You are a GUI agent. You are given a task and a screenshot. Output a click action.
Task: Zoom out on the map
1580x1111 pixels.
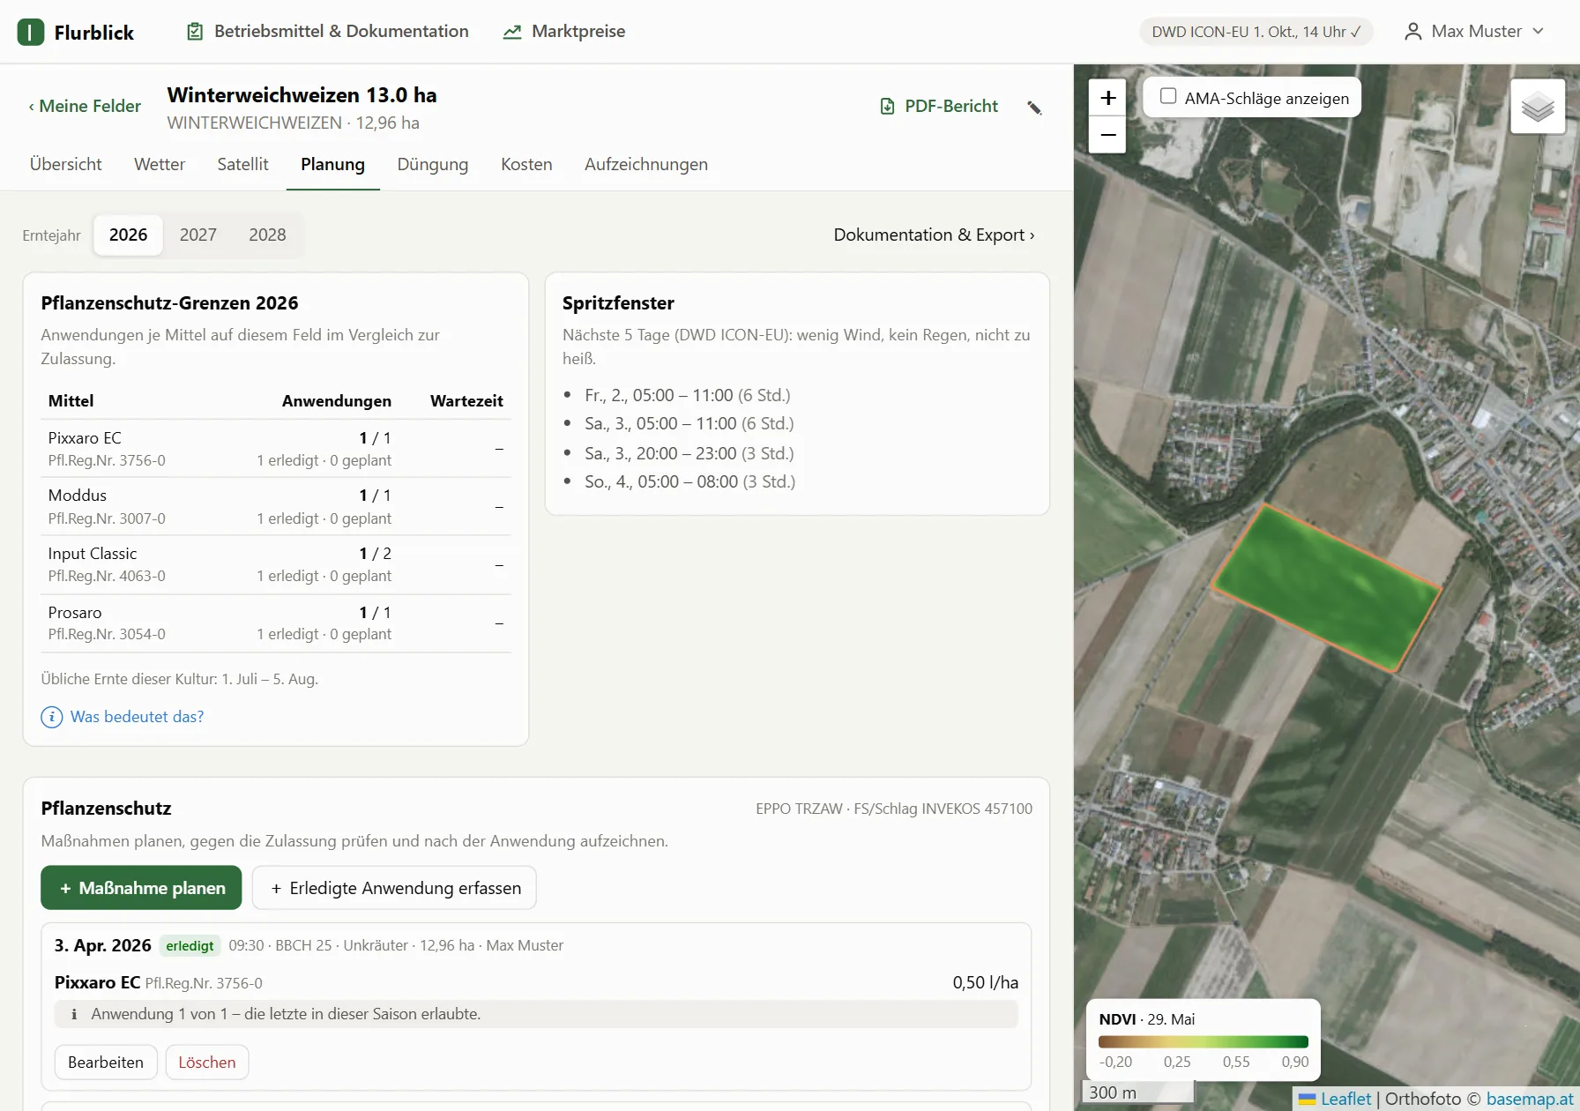(1108, 135)
